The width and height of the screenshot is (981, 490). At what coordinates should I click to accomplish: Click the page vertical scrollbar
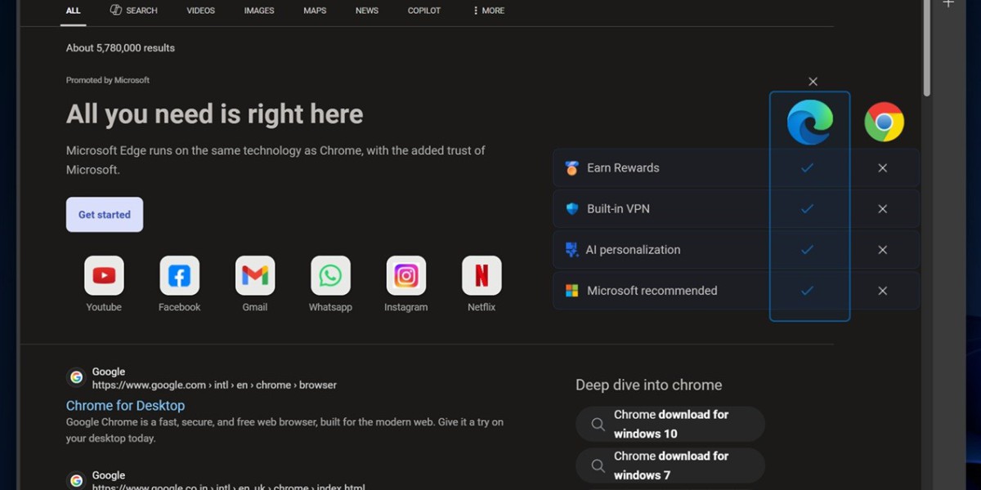pos(926,49)
